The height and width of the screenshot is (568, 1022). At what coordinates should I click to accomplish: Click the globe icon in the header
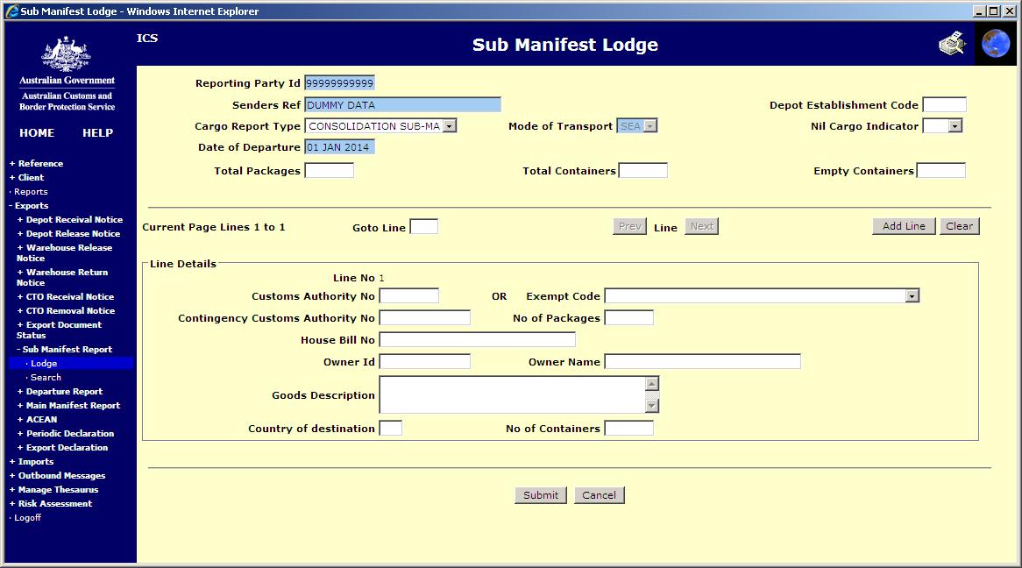point(996,44)
